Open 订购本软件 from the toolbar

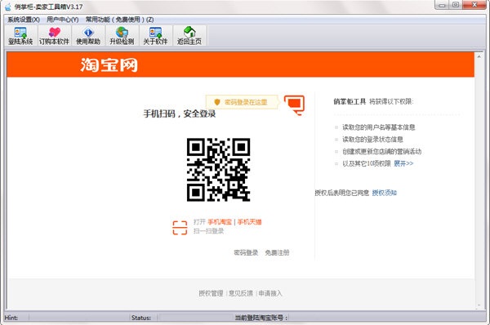(55, 36)
